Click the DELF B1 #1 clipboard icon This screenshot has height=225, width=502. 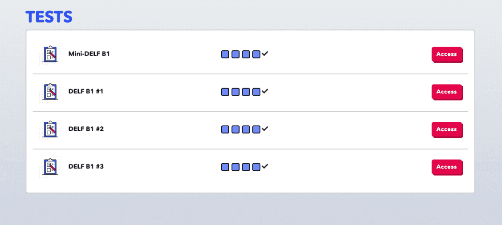[50, 92]
